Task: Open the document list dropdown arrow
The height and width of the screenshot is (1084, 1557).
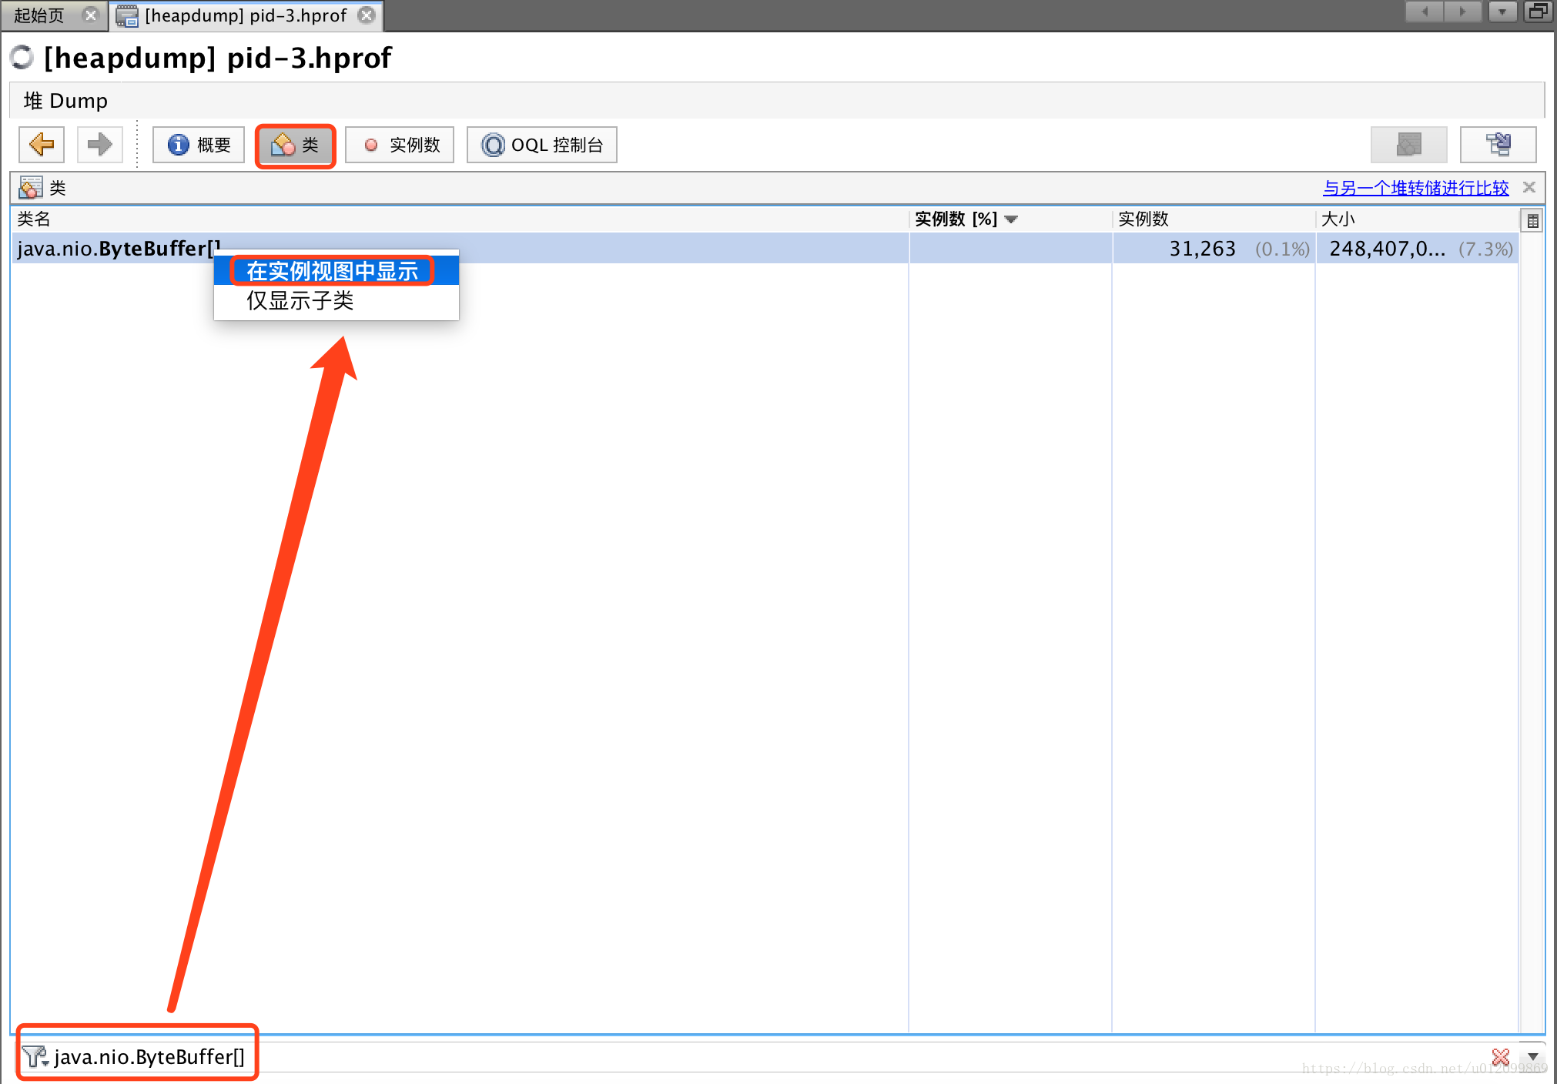Action: (1502, 12)
